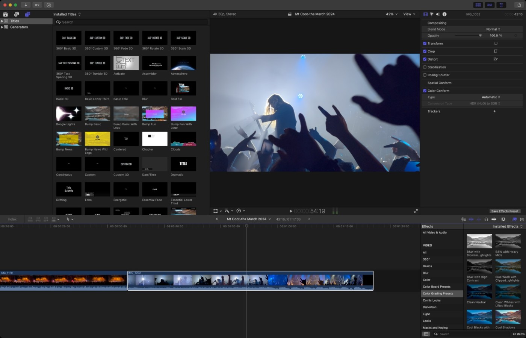Select the IMG_1052 clip in timeline

[x=251, y=280]
